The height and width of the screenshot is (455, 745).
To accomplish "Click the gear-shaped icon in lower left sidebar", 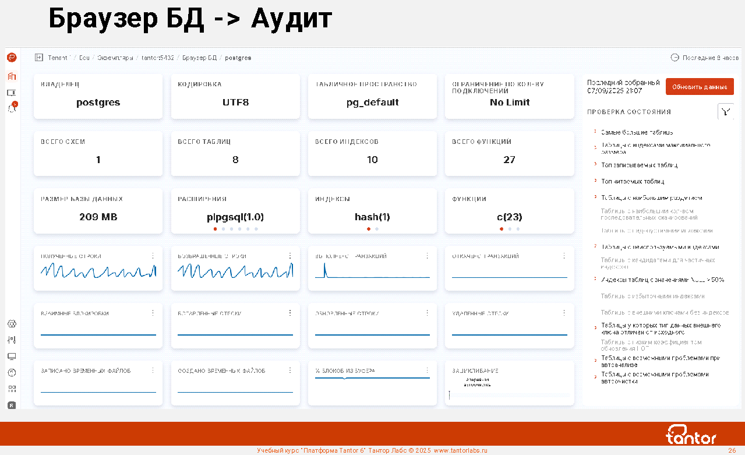I will pos(12,324).
